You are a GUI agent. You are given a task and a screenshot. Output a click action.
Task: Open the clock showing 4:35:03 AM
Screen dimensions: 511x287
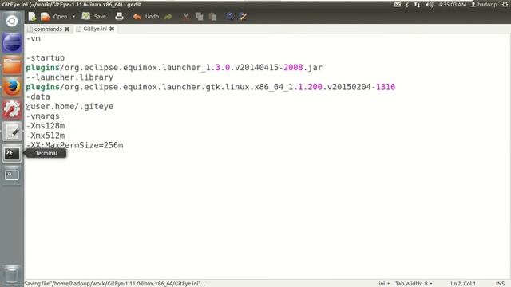point(452,5)
